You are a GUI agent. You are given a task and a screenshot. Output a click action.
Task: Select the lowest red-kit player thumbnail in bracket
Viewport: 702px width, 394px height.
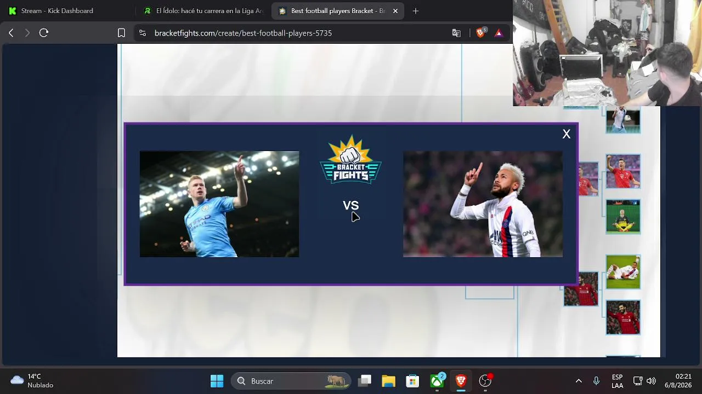(623, 317)
